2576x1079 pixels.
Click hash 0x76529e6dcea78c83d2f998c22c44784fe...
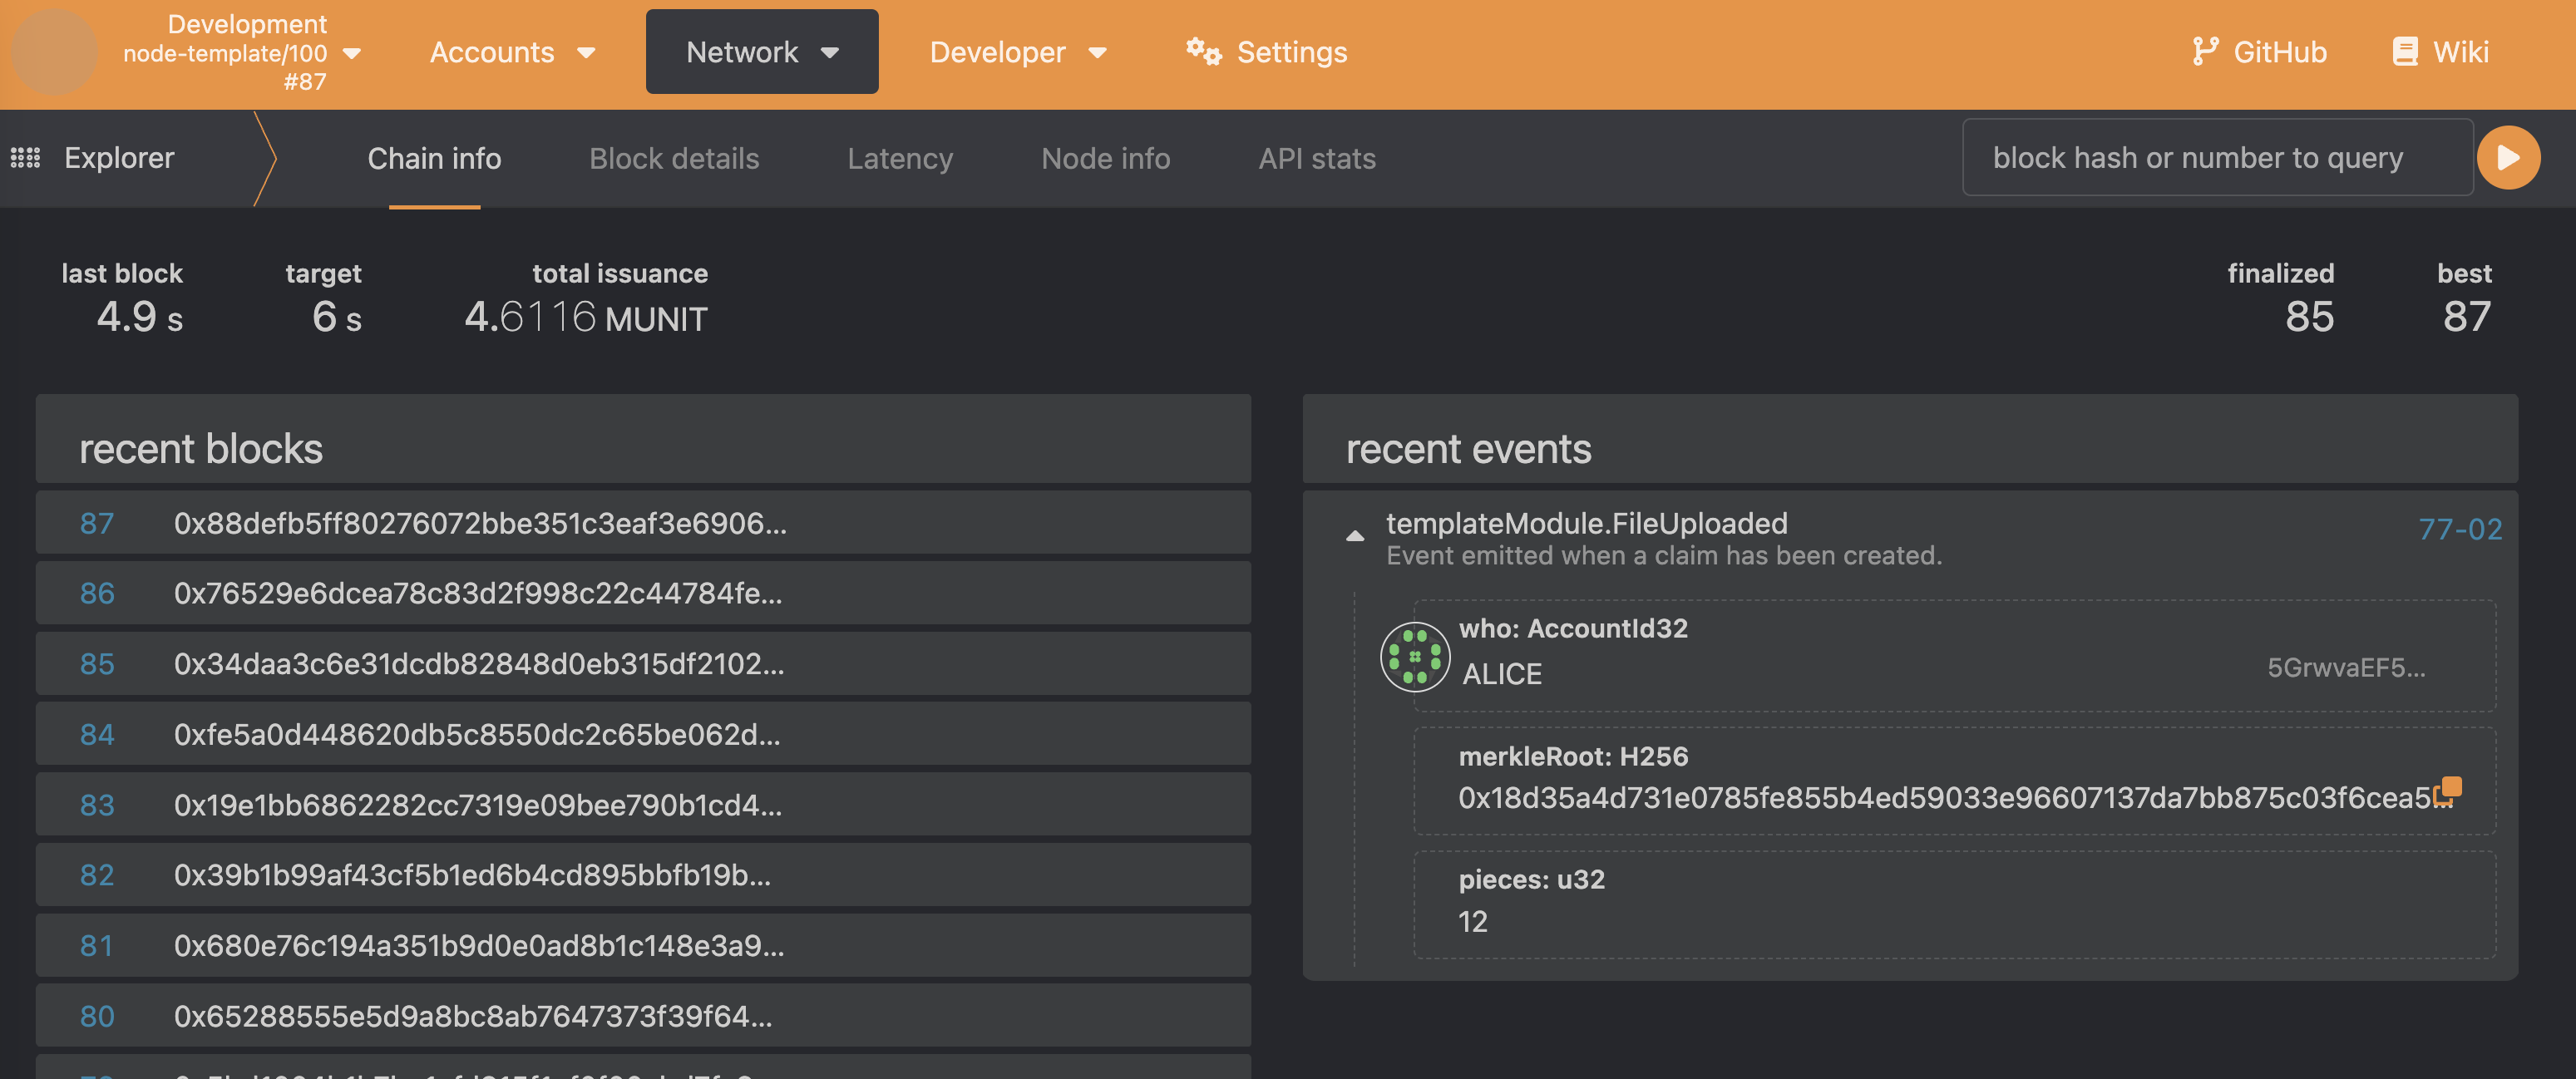[x=478, y=593]
